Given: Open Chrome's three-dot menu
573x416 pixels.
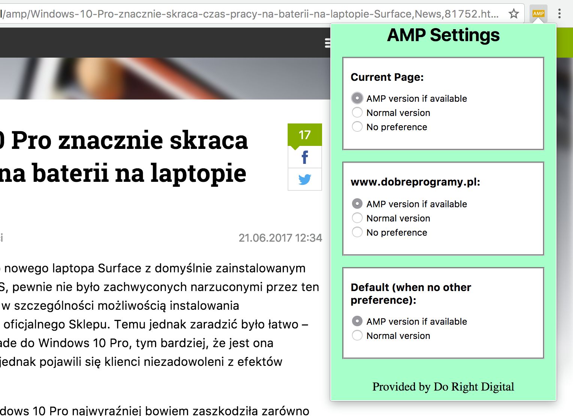Looking at the screenshot, I should 559,14.
